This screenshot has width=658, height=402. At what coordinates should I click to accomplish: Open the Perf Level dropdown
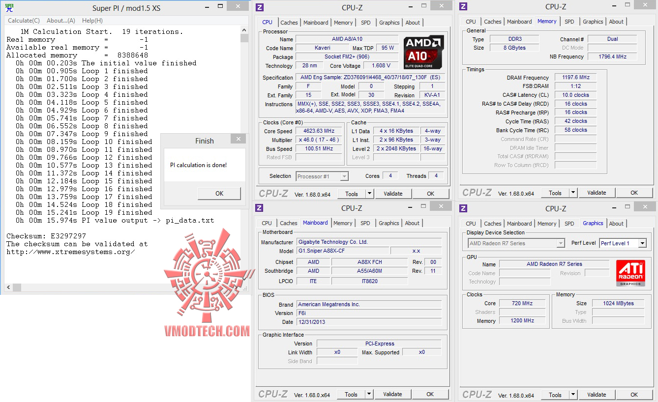click(x=642, y=243)
